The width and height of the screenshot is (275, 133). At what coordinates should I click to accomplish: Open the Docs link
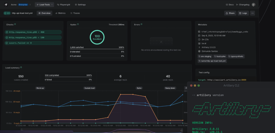[x=230, y=5]
